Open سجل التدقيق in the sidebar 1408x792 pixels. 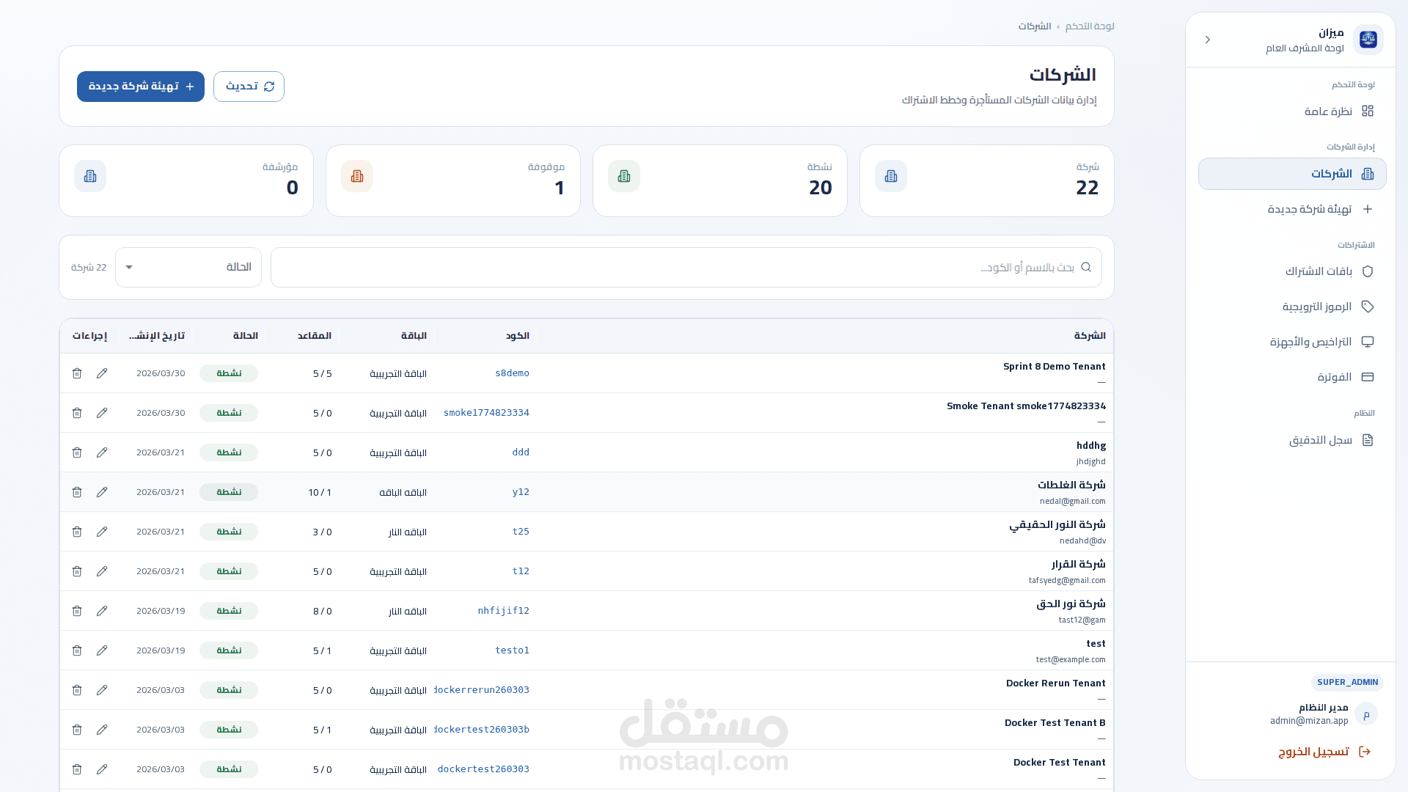click(1321, 440)
